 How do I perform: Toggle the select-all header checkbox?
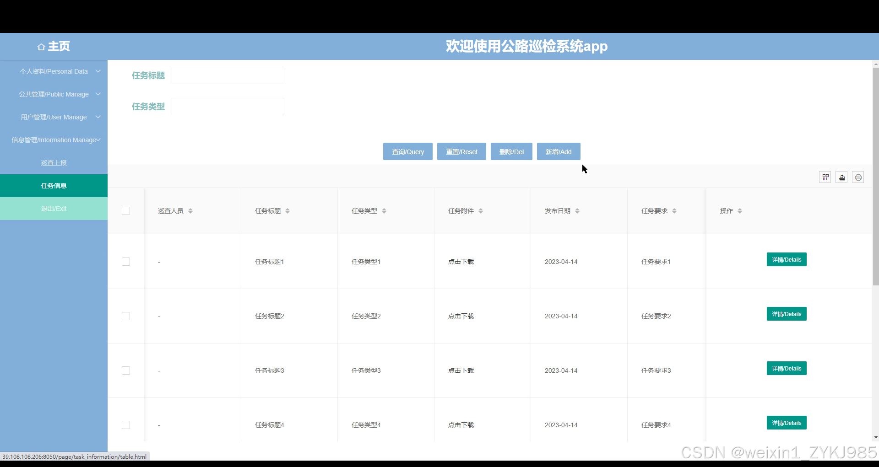pyautogui.click(x=126, y=211)
